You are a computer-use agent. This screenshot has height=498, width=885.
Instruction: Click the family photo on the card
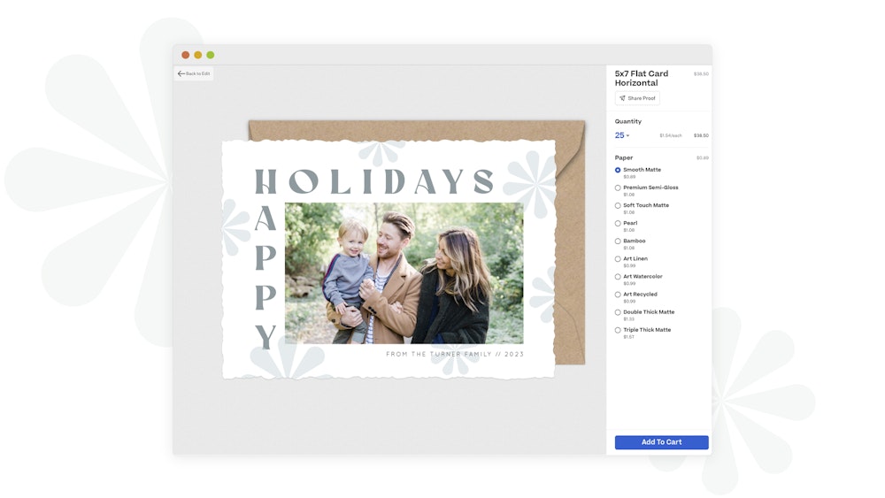pos(404,273)
